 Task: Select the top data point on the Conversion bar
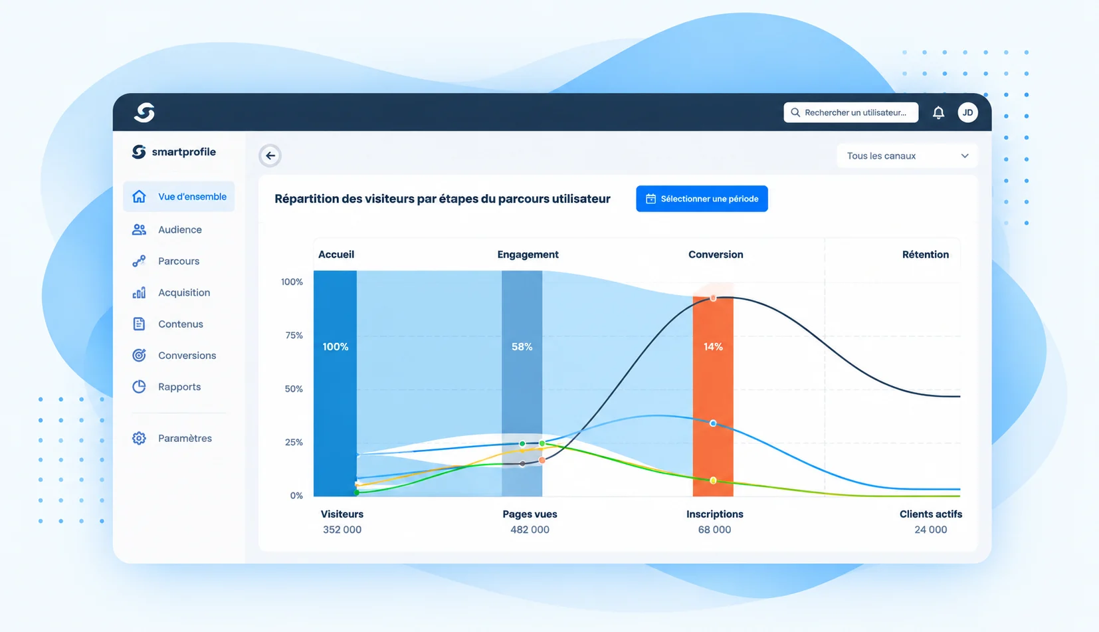pyautogui.click(x=713, y=298)
